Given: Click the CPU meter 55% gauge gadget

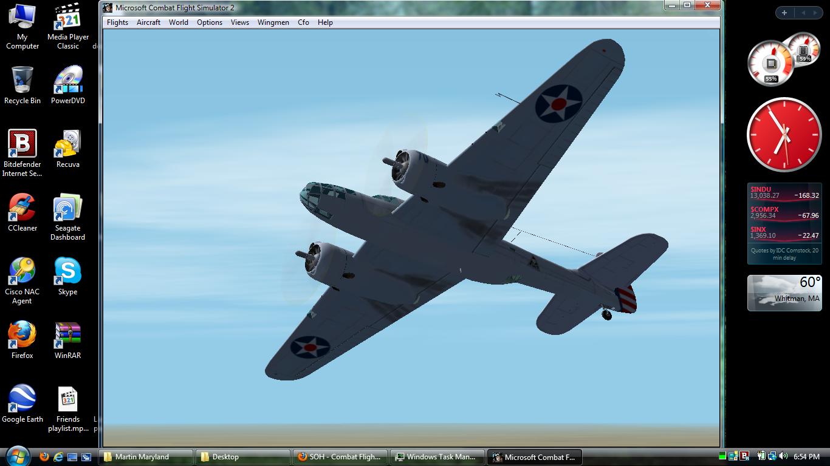Looking at the screenshot, I should pos(770,64).
